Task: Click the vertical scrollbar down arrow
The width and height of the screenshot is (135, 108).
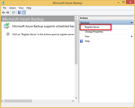Action: tap(76, 98)
